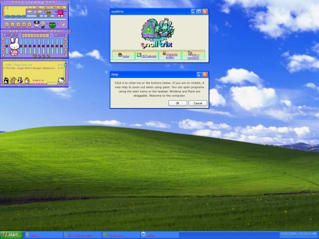
Task: Click the green frog icon in CuteAmp
Action: (53, 25)
